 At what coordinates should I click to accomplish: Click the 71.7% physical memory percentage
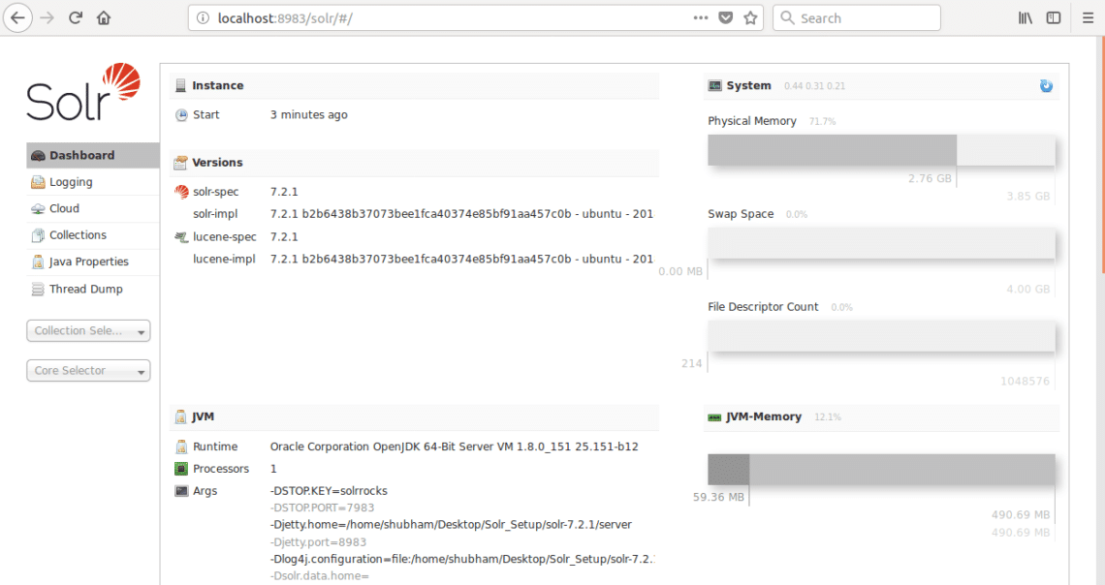tap(822, 122)
